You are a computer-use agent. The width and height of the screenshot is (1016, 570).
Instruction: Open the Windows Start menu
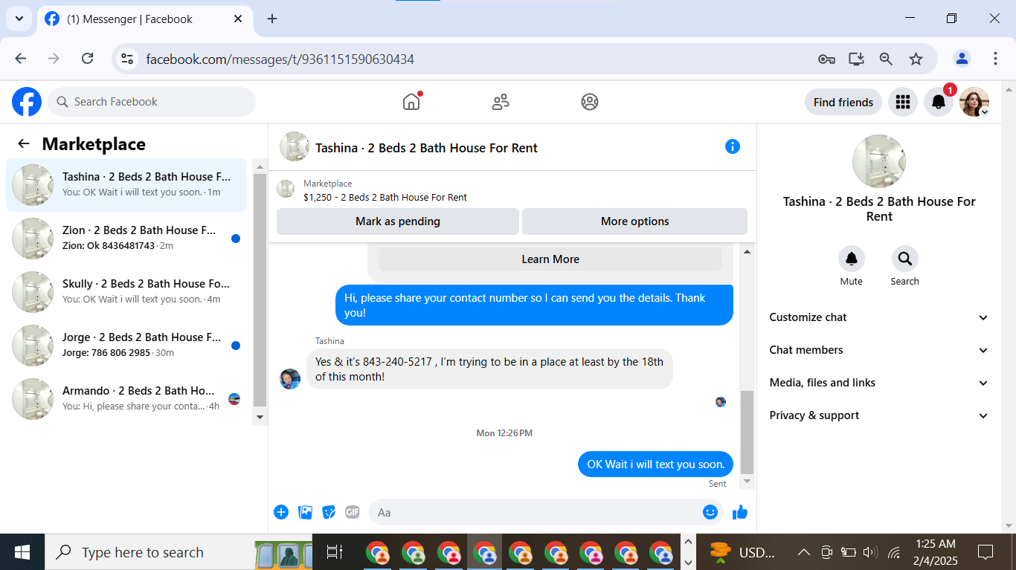[x=22, y=552]
